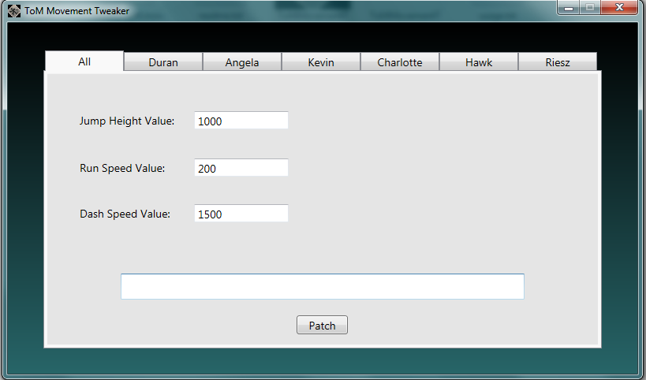This screenshot has width=646, height=380.
Task: Click the wide empty text box above Patch
Action: tap(322, 286)
